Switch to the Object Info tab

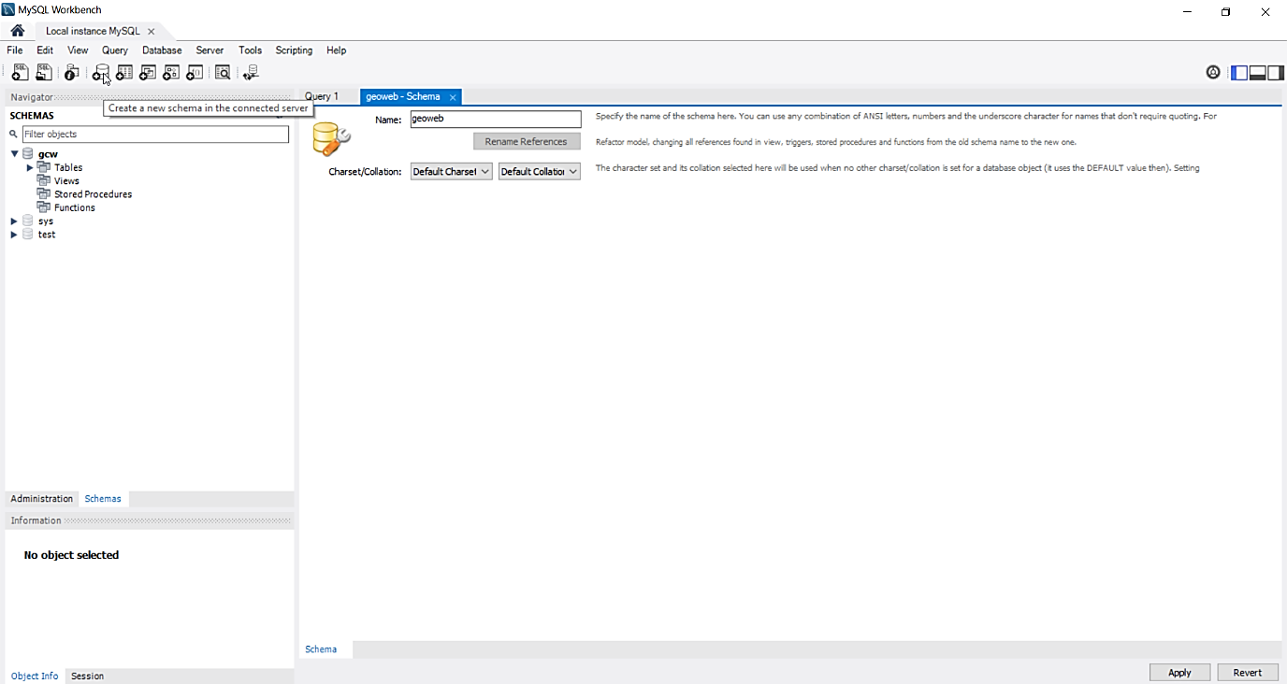35,676
